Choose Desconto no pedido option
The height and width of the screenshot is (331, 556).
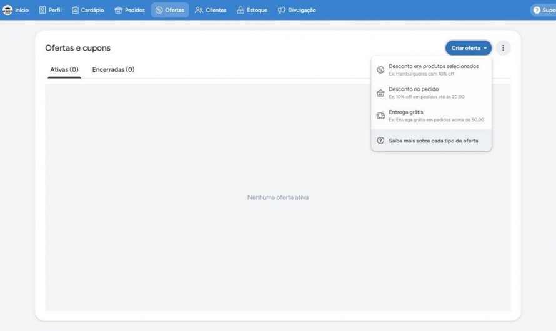(x=431, y=93)
